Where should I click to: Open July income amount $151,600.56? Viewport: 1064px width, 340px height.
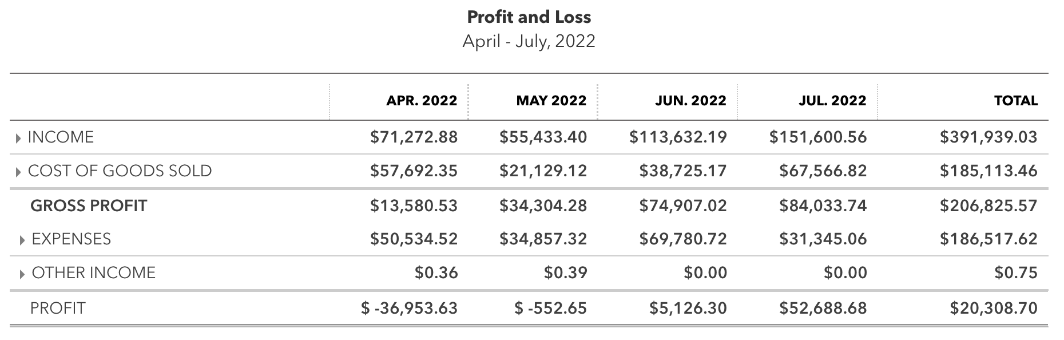pyautogui.click(x=818, y=137)
